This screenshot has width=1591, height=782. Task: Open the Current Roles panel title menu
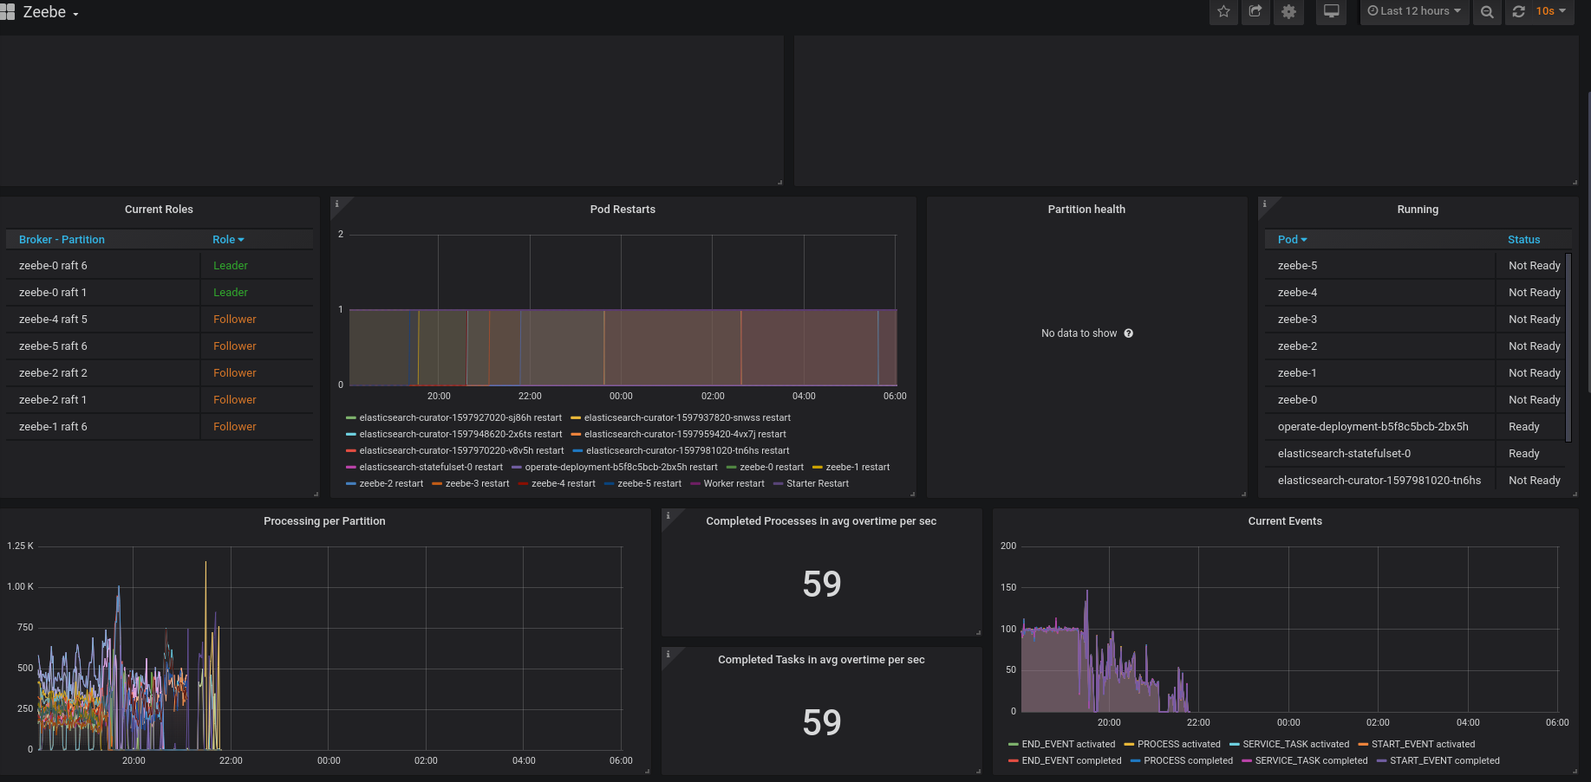tap(159, 210)
